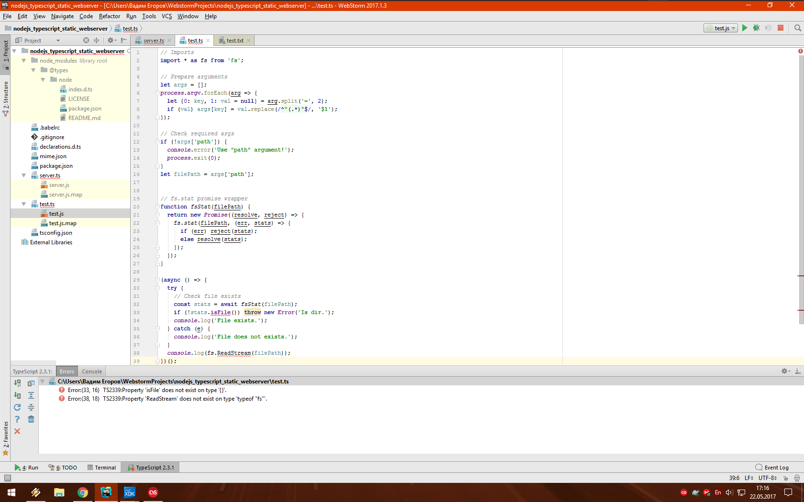Open Hector inspection icon in status bar
The height and width of the screenshot is (502, 804).
pos(797,478)
